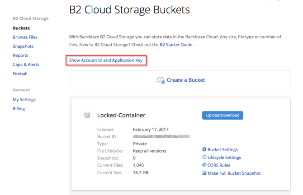
Task: Open CORS Rules link
Action: [x=219, y=165]
